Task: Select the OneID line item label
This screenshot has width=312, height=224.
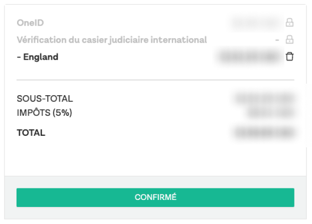Action: pos(34,23)
